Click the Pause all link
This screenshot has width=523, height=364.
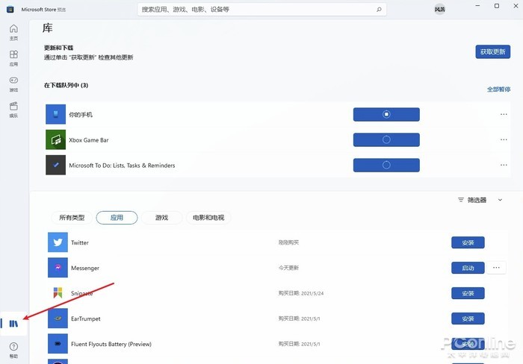[498, 90]
